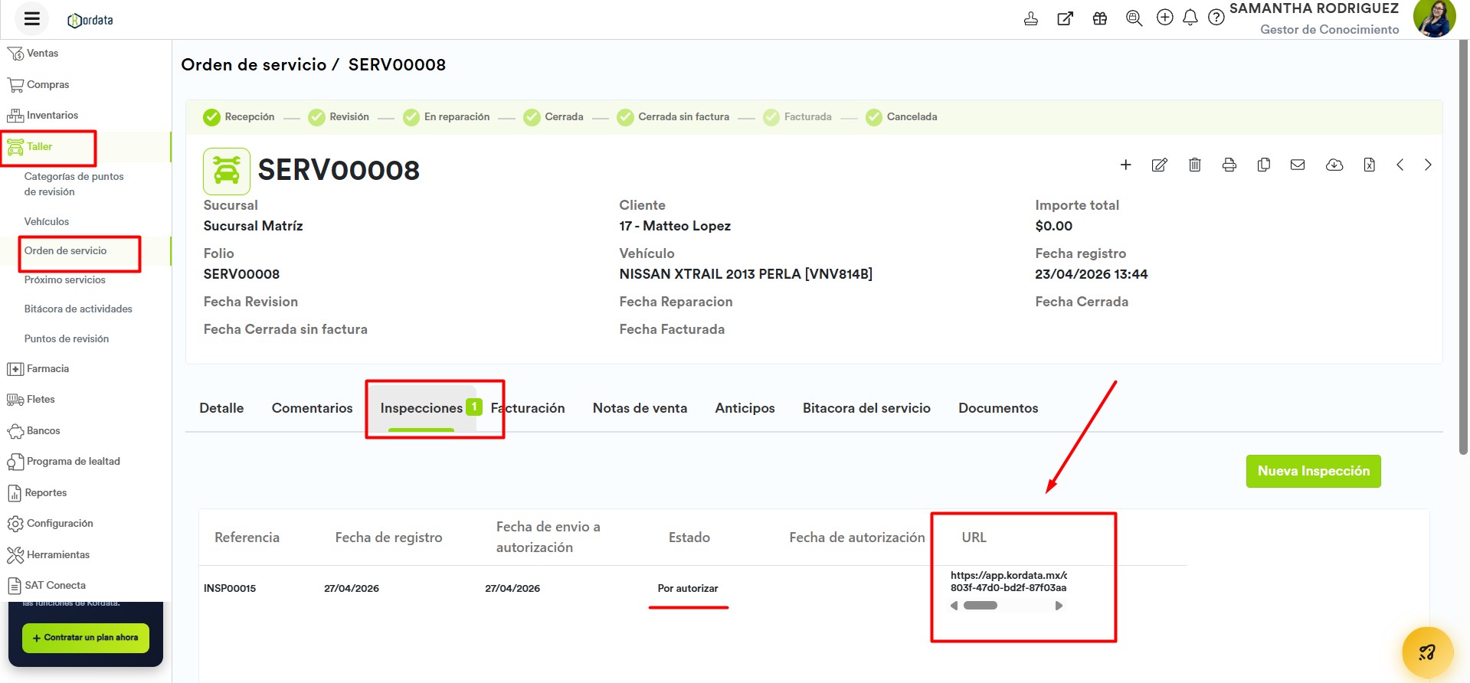
Task: Switch to Detalle tab
Action: tap(221, 408)
